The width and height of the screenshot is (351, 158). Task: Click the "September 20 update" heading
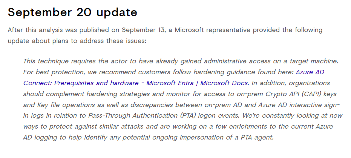pos(72,12)
